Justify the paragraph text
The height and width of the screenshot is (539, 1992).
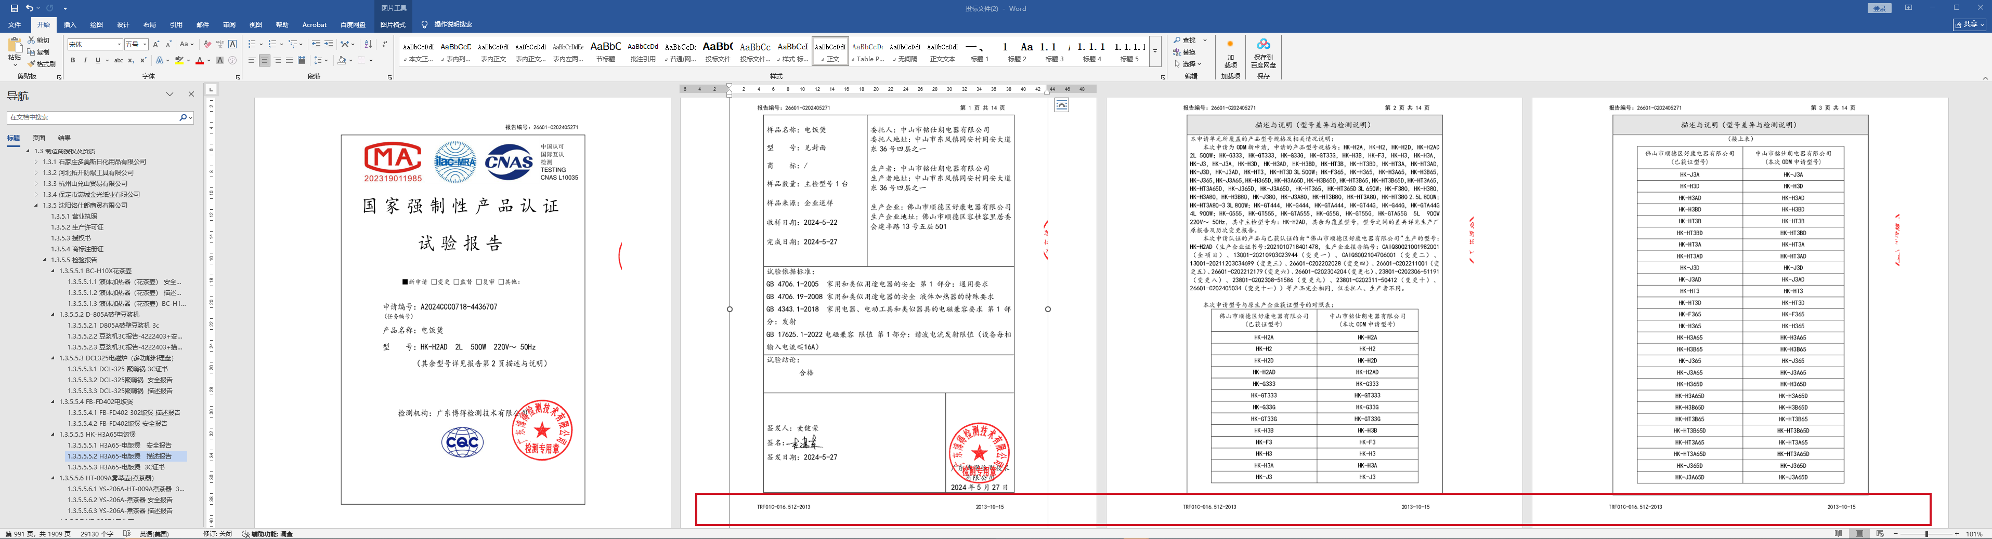(x=289, y=60)
